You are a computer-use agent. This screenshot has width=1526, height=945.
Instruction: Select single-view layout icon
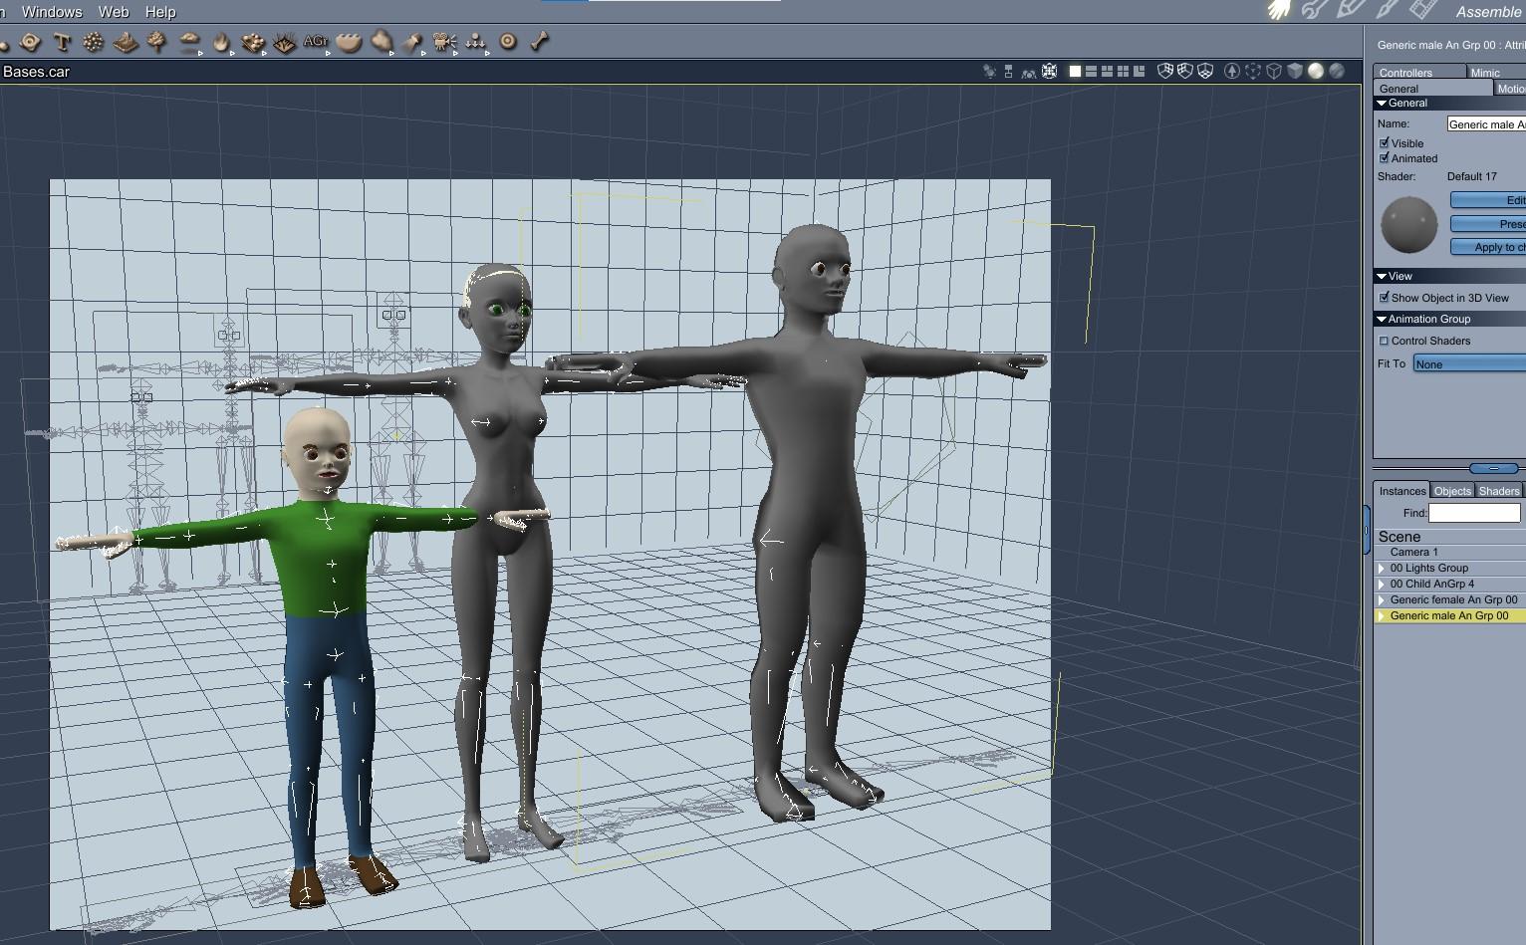[1075, 71]
